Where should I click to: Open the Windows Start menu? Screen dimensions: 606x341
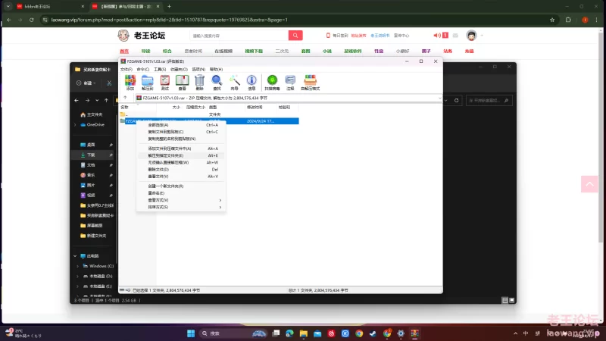pyautogui.click(x=191, y=333)
